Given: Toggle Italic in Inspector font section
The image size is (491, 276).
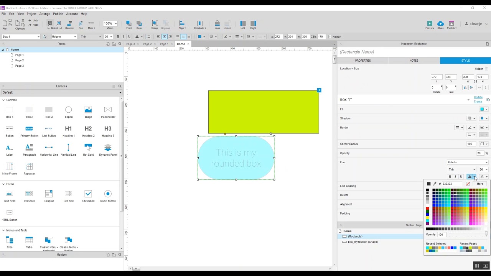Looking at the screenshot, I should point(455,177).
